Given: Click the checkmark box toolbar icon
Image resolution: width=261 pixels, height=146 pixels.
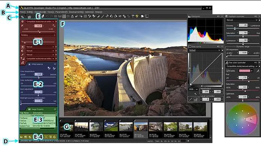Looking at the screenshot, I should [120, 16].
